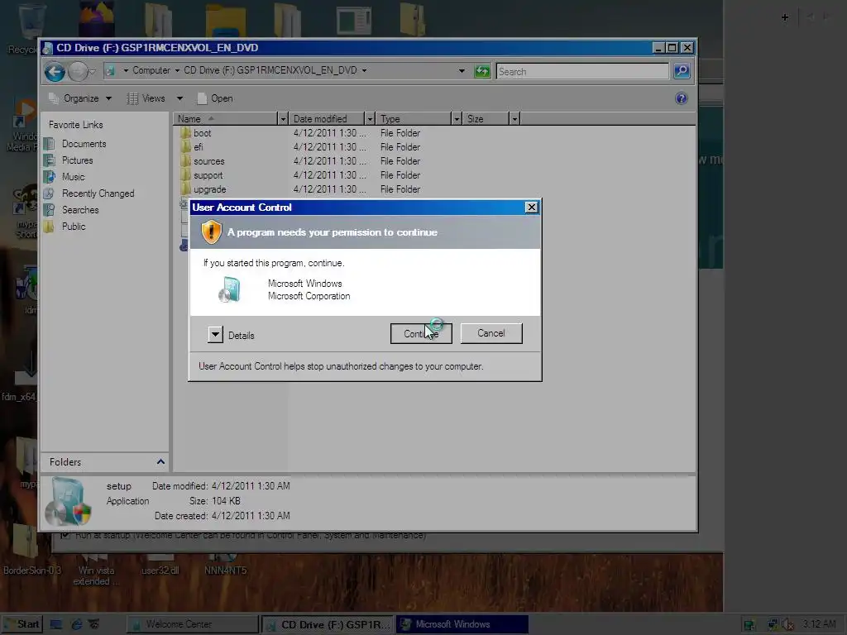The width and height of the screenshot is (847, 635).
Task: Open Public in Favorite Links
Action: [74, 227]
